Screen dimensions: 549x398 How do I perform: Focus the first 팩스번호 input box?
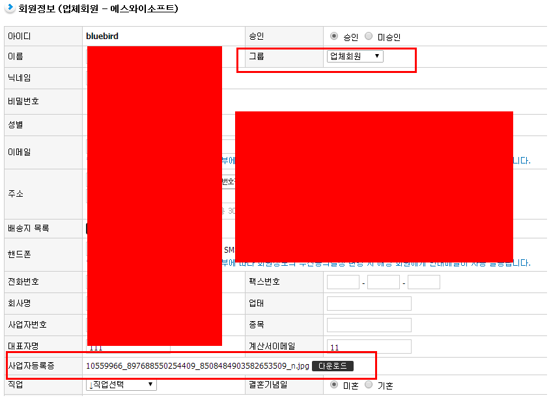(343, 282)
